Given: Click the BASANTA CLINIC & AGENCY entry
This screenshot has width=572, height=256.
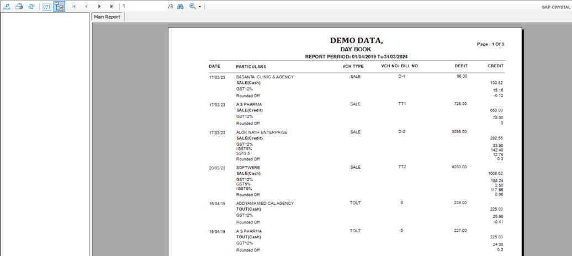Looking at the screenshot, I should [x=265, y=77].
